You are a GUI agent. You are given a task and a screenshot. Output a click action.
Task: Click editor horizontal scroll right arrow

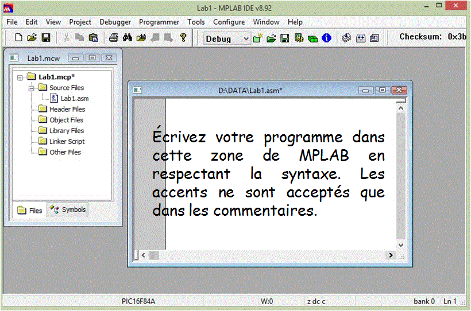click(x=391, y=255)
